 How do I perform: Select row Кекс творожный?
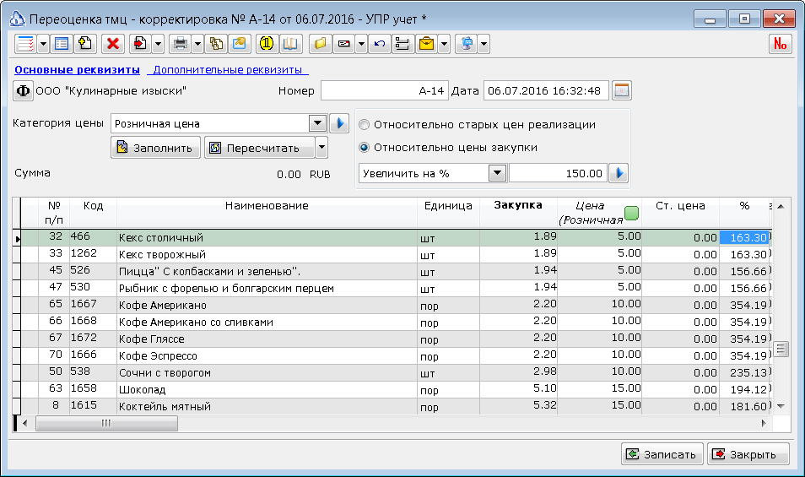tap(397, 255)
